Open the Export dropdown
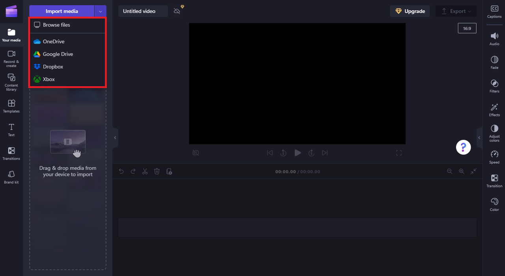Screen dimensions: 505x276 (x=456, y=11)
